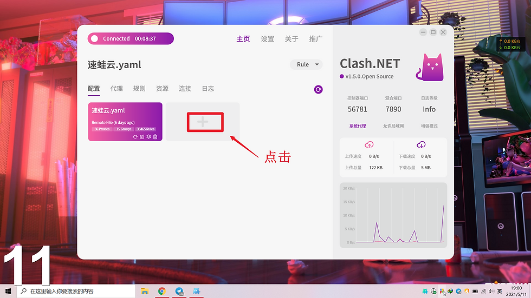
Task: Click the battery tray icon
Action: [x=475, y=292]
